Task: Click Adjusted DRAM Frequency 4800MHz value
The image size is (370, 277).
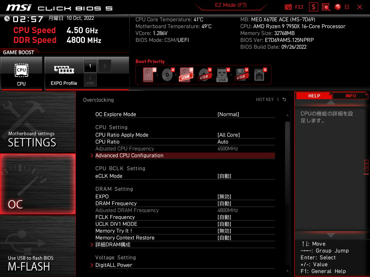Action: tap(228, 210)
